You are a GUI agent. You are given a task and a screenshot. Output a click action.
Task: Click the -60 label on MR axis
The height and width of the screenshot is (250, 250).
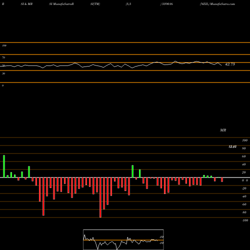(244, 204)
